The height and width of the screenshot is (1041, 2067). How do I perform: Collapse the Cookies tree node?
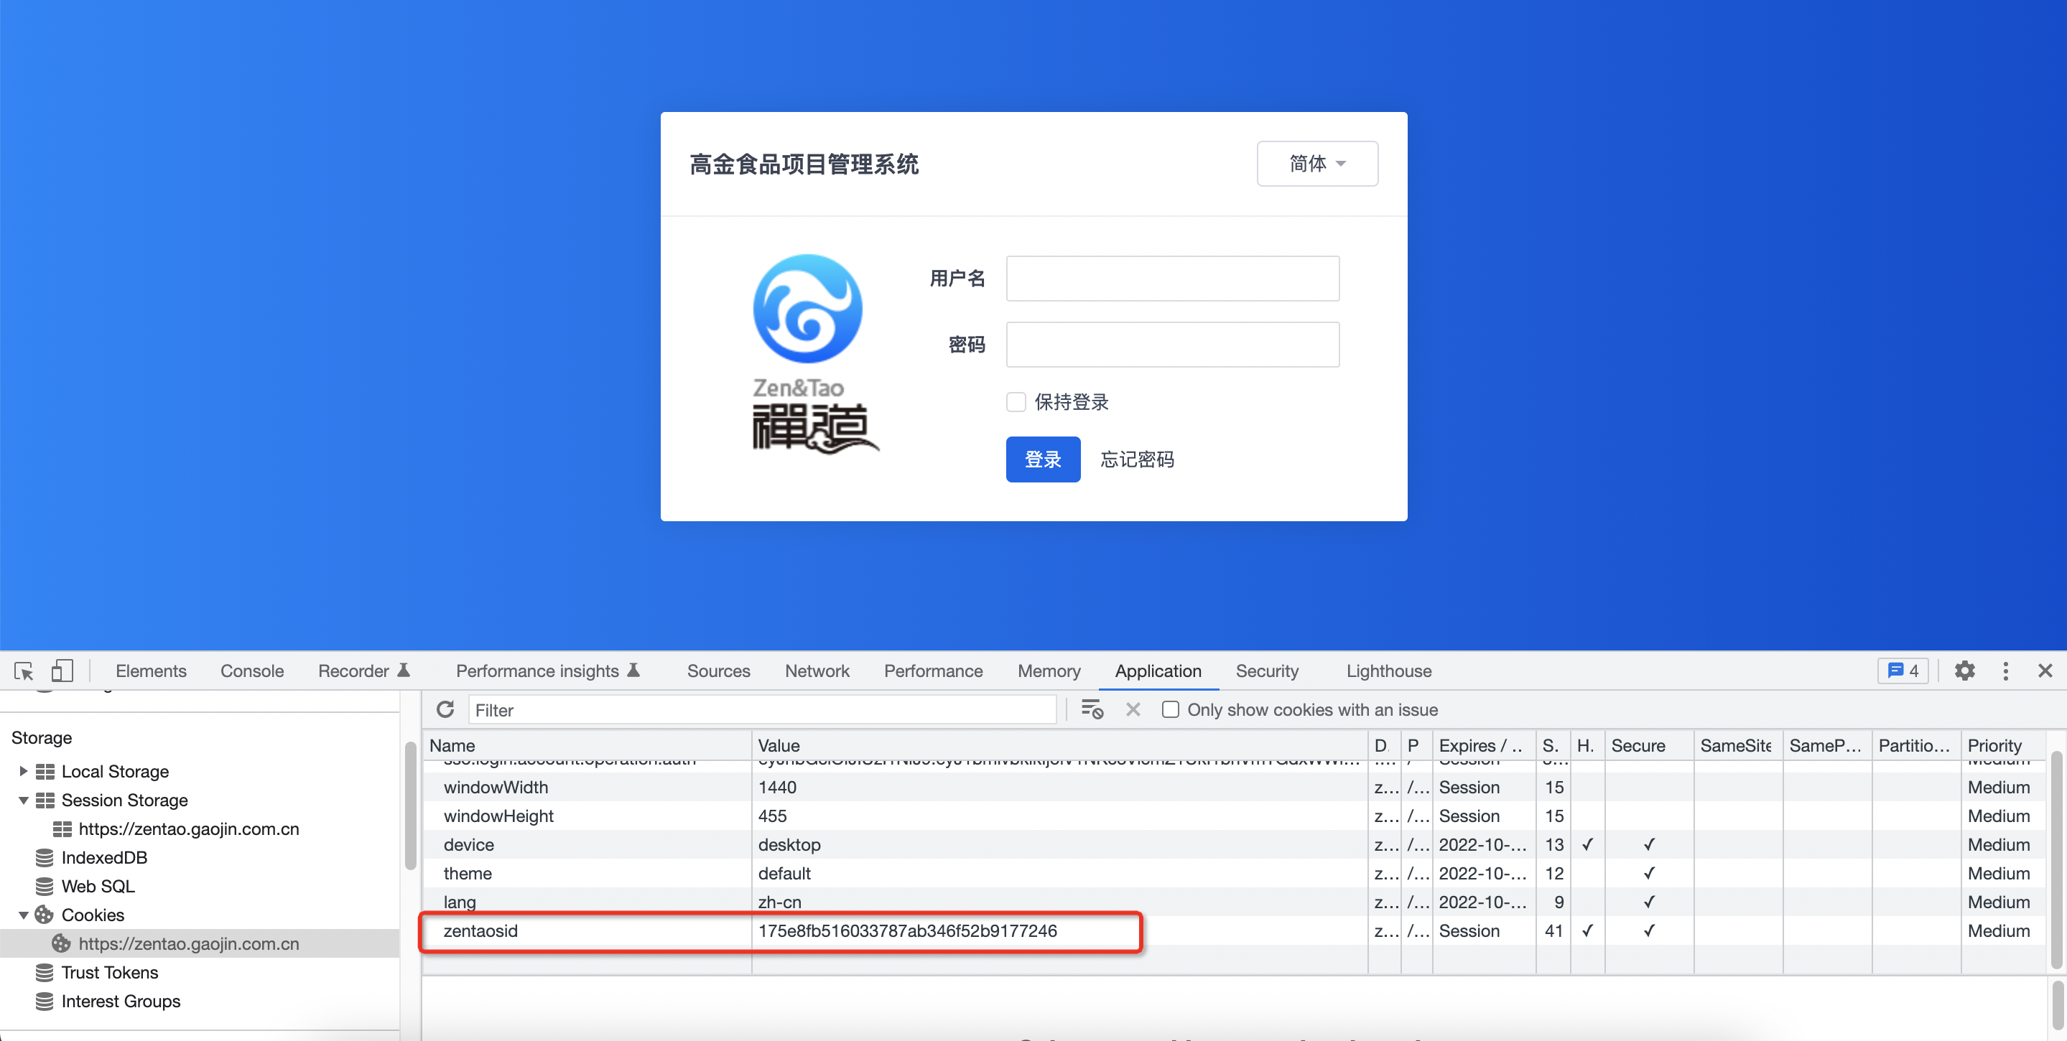click(23, 915)
